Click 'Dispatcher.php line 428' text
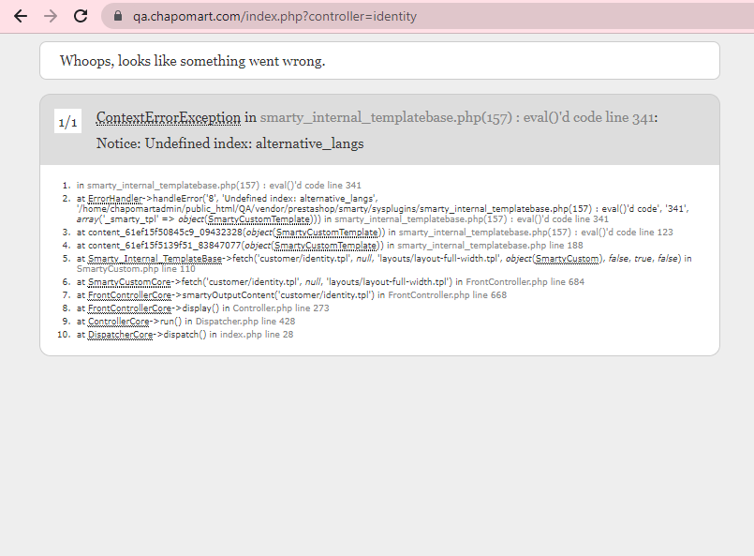 tap(245, 321)
